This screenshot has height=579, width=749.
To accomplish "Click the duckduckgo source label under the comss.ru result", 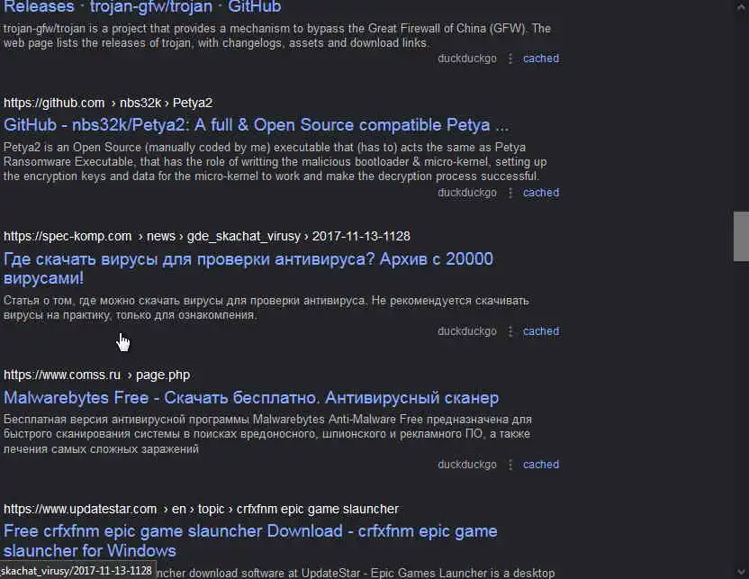I will [x=467, y=465].
